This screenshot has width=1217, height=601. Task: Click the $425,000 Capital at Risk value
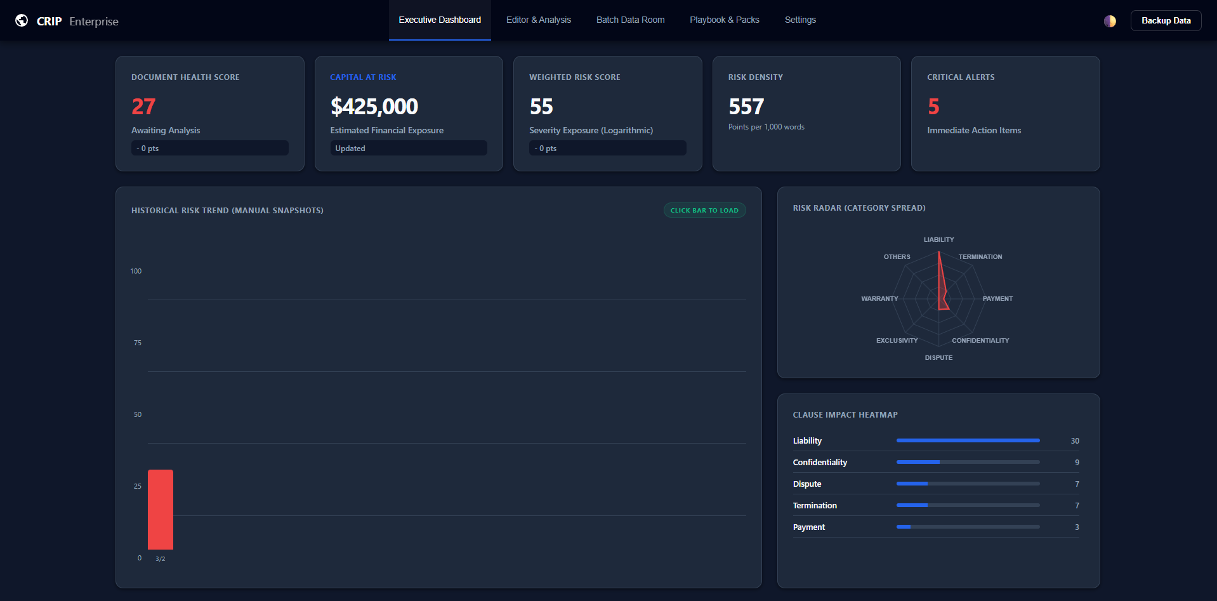(374, 106)
